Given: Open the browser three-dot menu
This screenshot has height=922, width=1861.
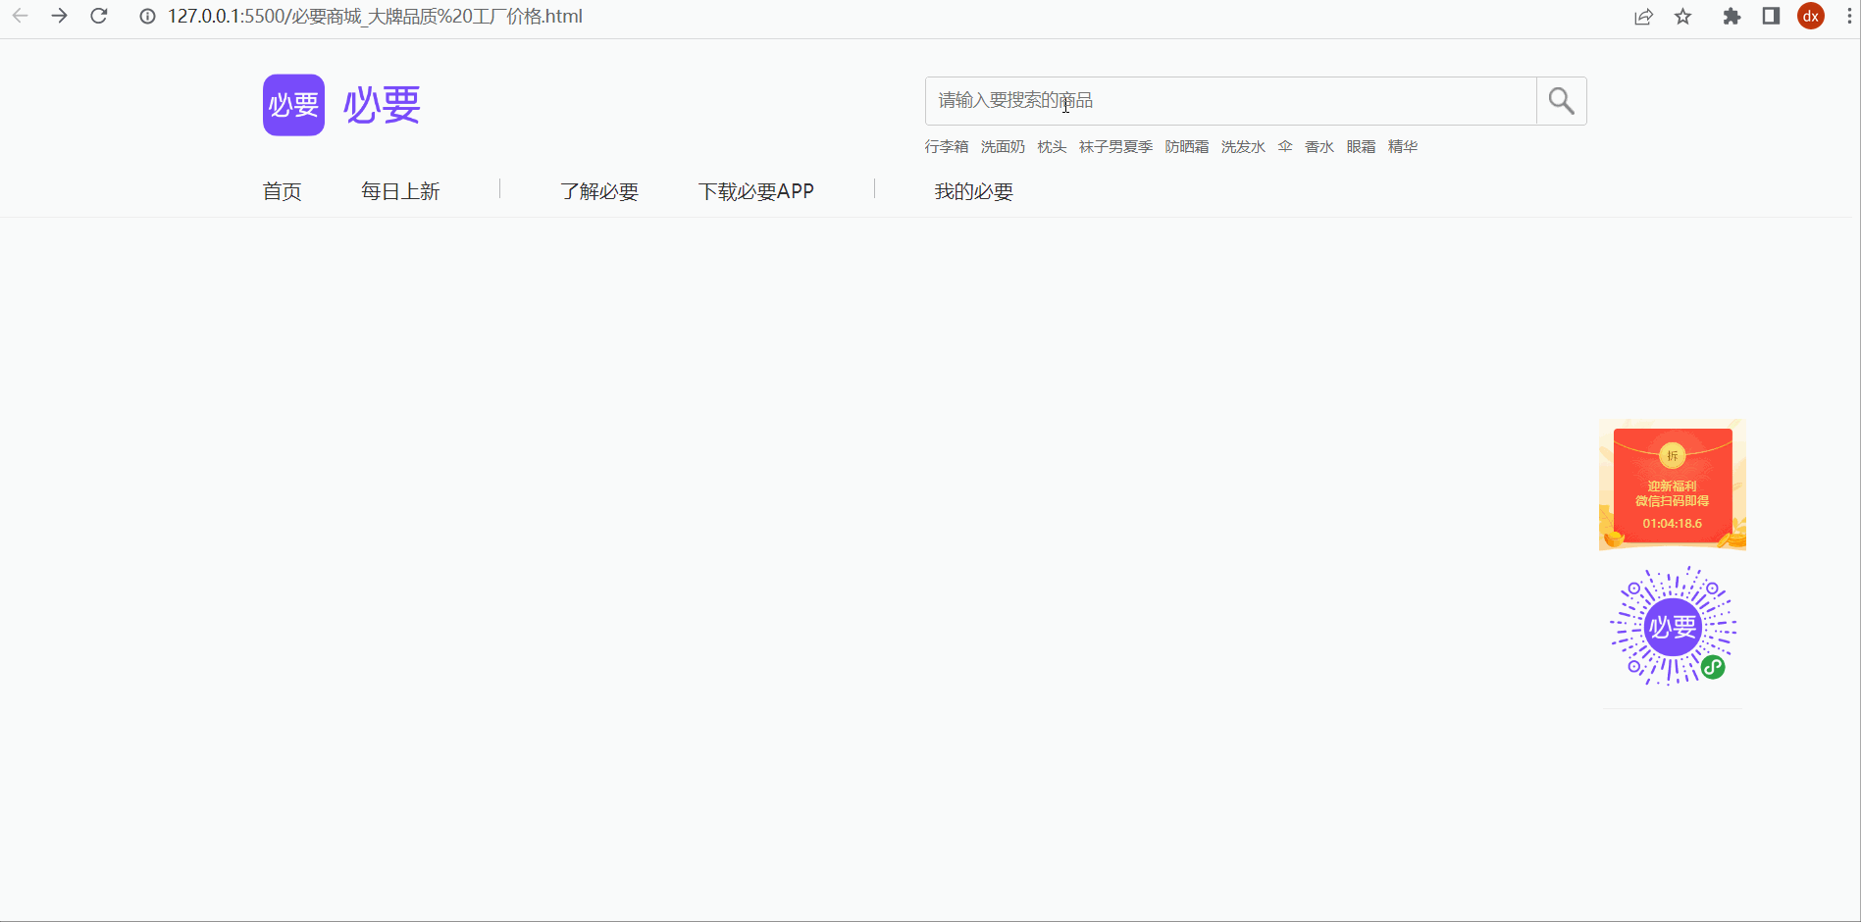Looking at the screenshot, I should [1849, 17].
